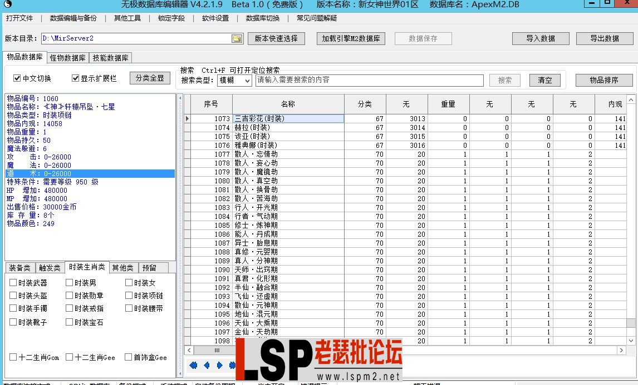Open folder browser next to version path

pos(235,39)
